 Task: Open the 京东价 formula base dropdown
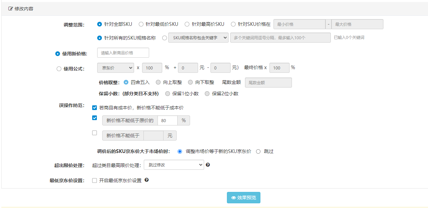point(115,68)
